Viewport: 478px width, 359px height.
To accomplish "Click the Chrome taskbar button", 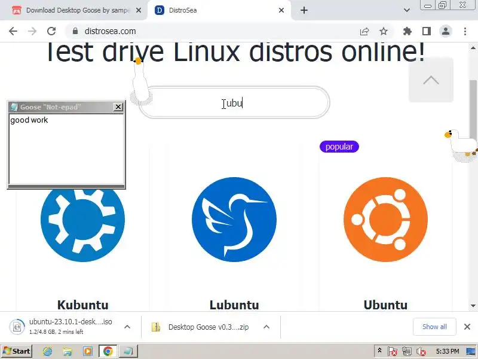I will (108, 351).
